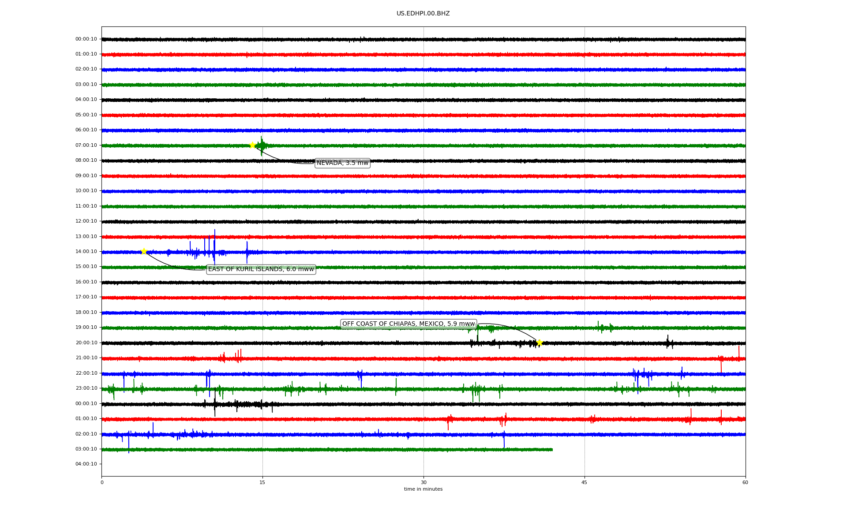Click the yellow star for Chiapas Mexico event

point(540,343)
